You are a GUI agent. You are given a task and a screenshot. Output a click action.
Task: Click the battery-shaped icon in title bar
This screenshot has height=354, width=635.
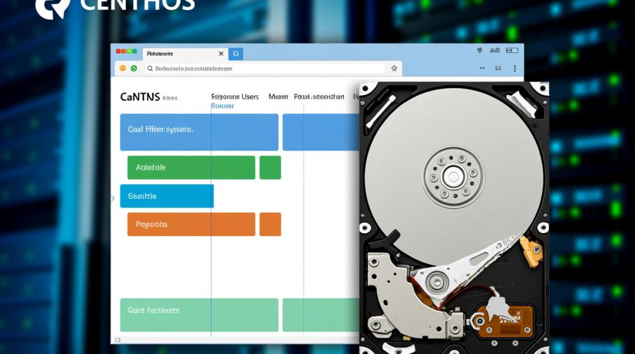pos(512,50)
